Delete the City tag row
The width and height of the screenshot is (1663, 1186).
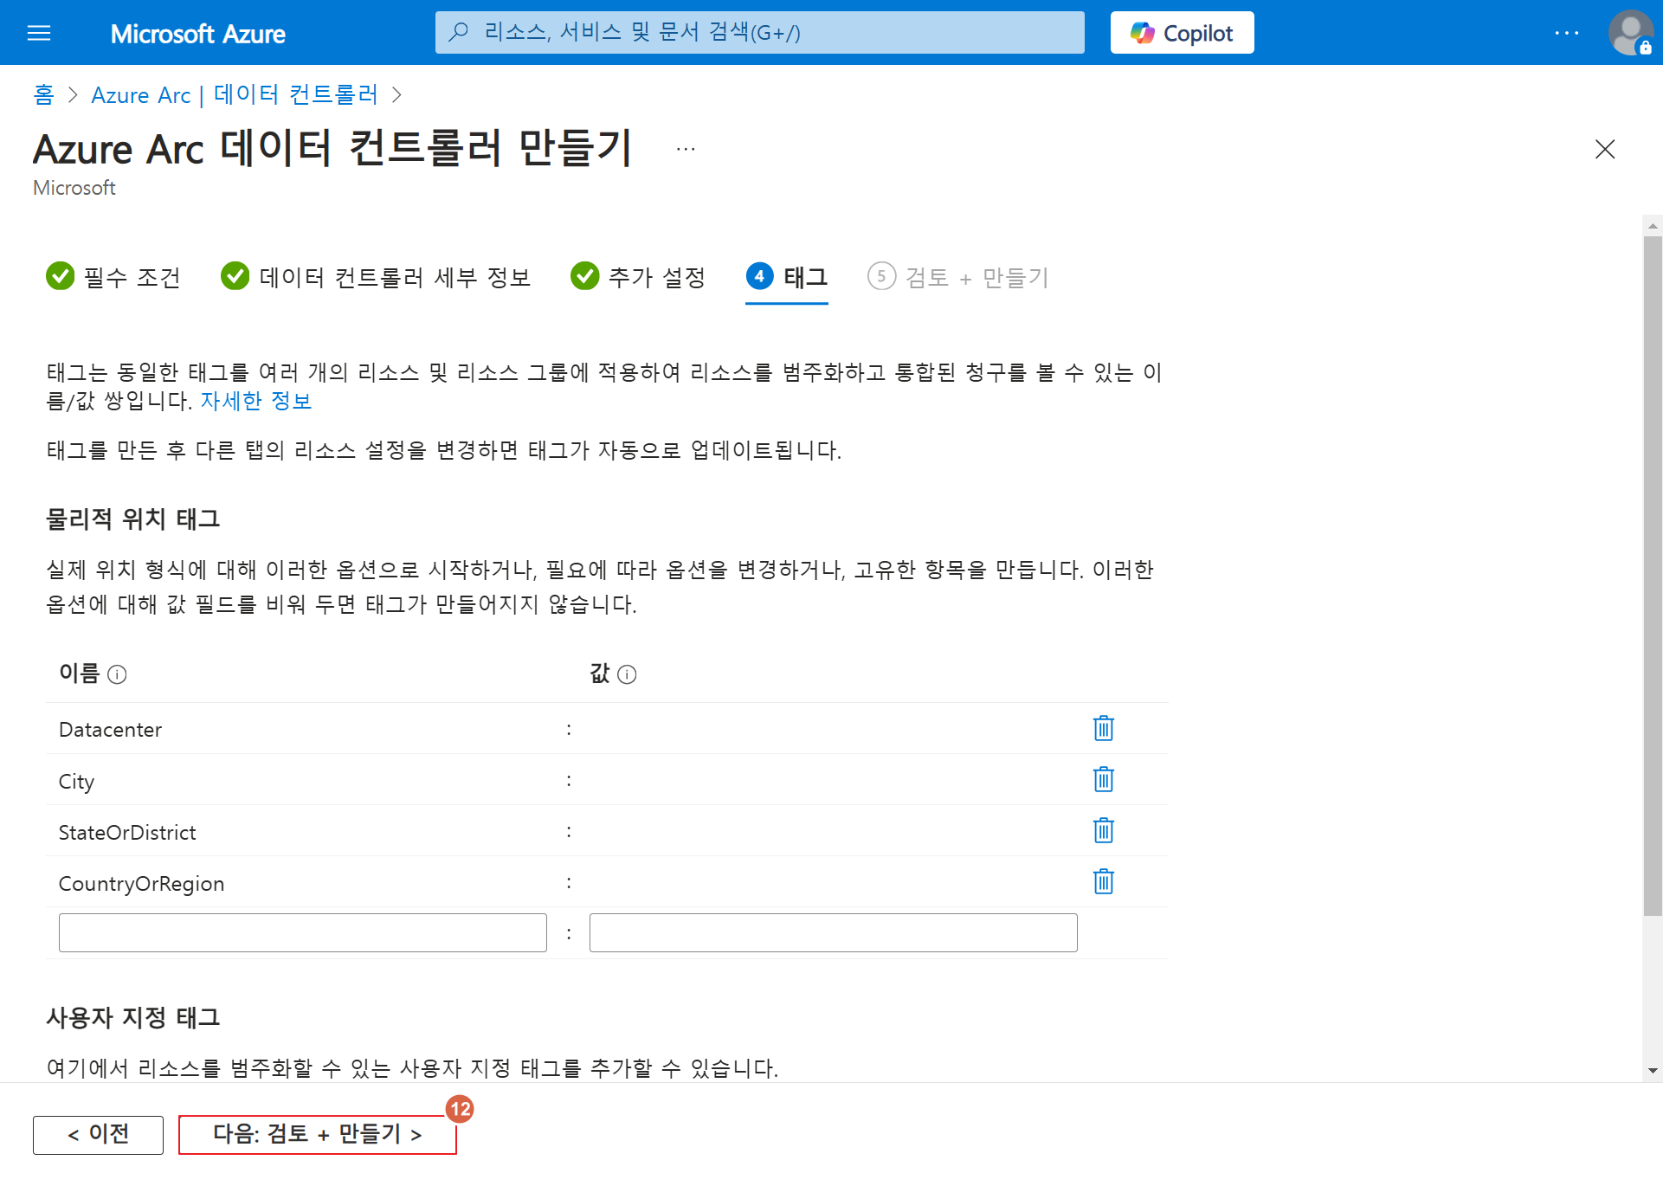1103,780
